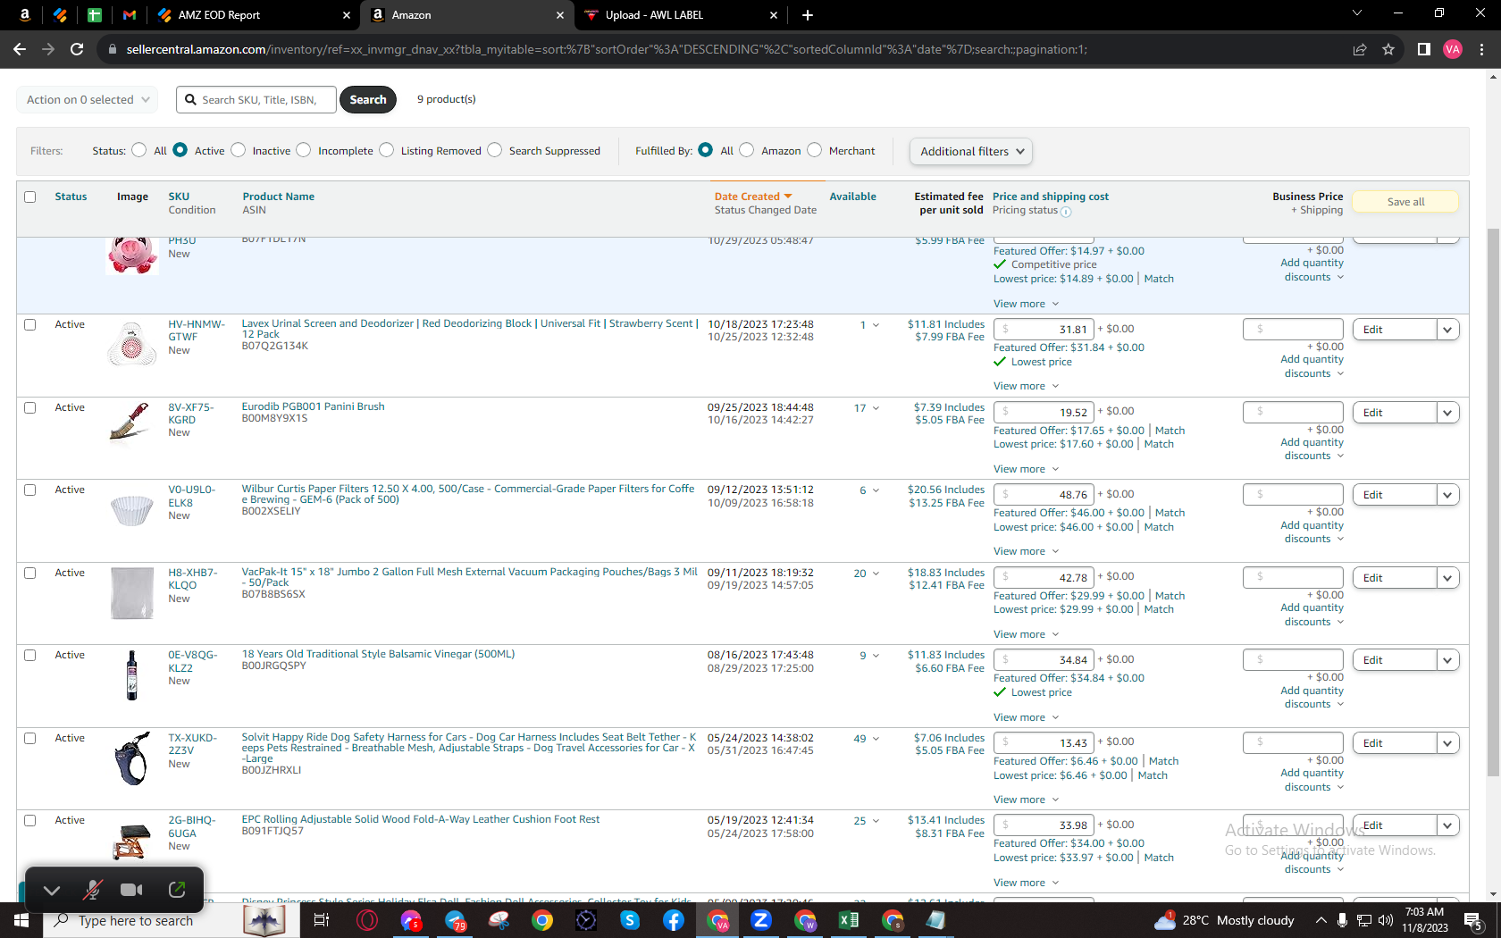Share this page from the address bar
Image resolution: width=1501 pixels, height=938 pixels.
tap(1360, 49)
